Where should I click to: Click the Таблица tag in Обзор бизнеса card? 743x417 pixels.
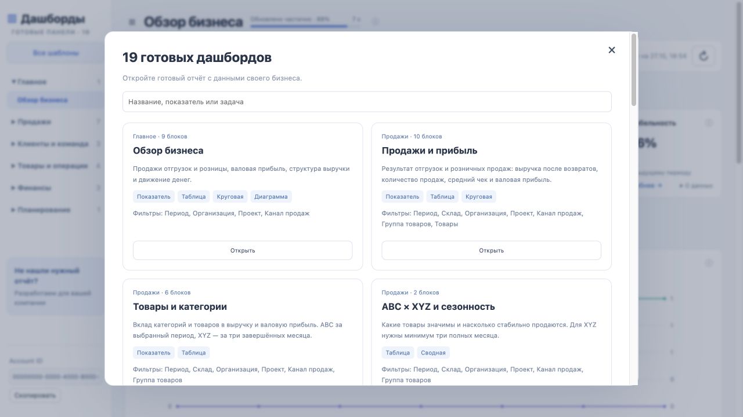coord(193,197)
